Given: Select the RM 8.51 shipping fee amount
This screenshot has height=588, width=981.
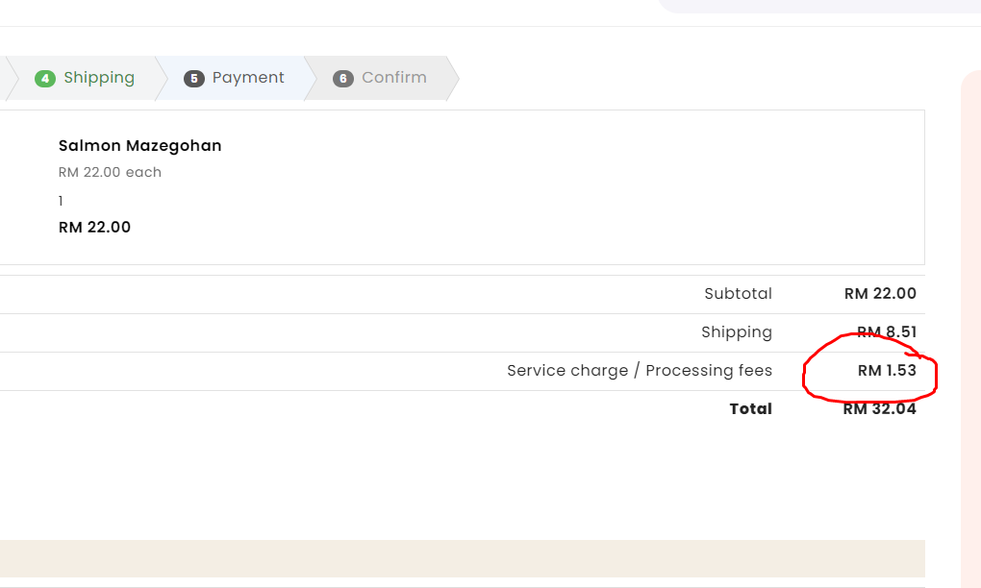Looking at the screenshot, I should [x=886, y=332].
